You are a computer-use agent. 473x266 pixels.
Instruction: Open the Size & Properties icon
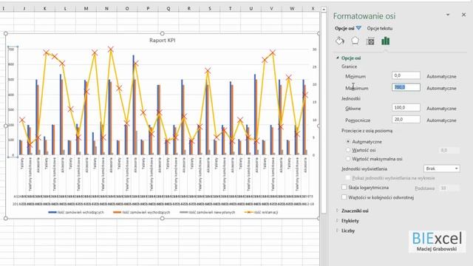(x=370, y=41)
